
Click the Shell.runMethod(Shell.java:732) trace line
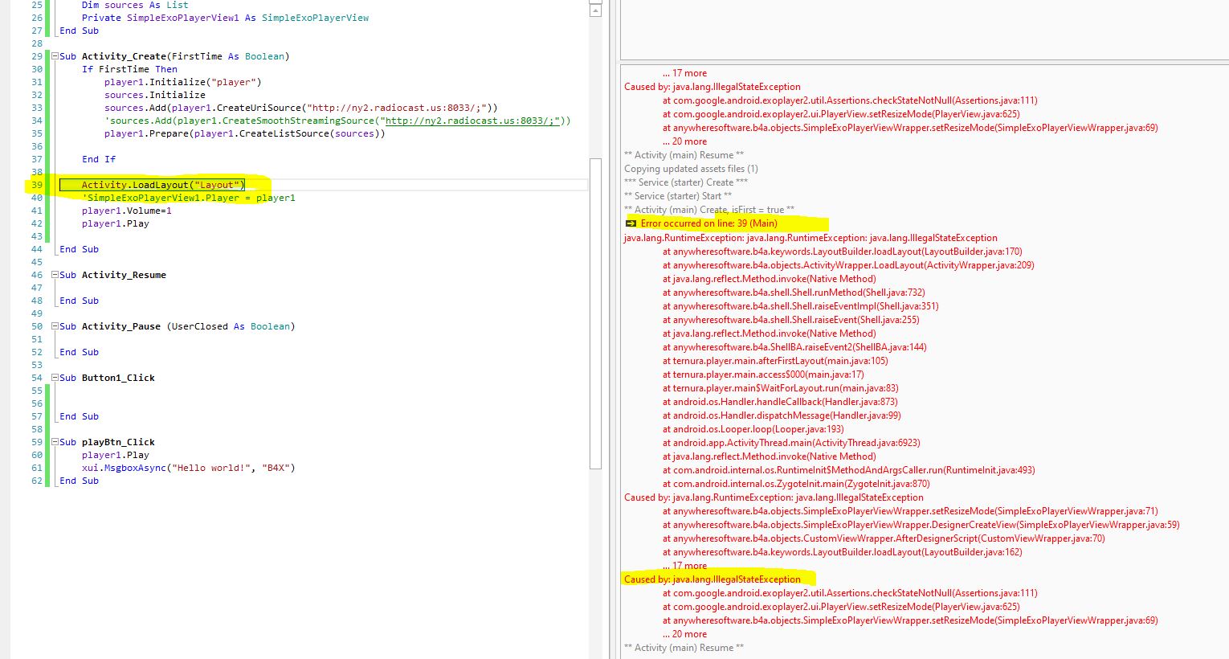click(794, 293)
